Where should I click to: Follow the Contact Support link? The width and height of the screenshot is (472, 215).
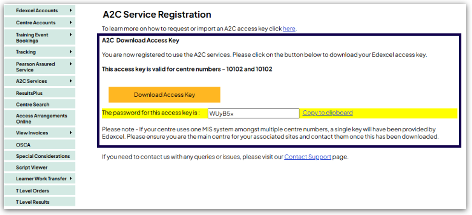pyautogui.click(x=307, y=157)
